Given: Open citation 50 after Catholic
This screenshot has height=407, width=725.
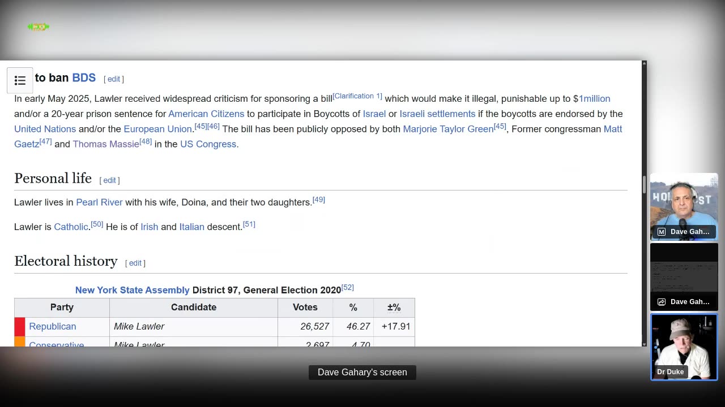Looking at the screenshot, I should pos(97,224).
